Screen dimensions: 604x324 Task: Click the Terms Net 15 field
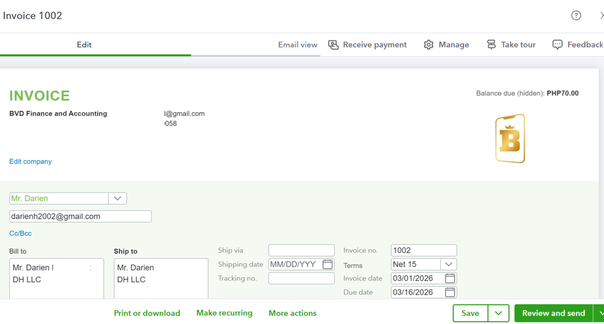(415, 264)
